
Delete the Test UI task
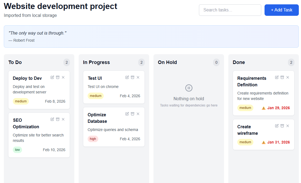point(138,77)
